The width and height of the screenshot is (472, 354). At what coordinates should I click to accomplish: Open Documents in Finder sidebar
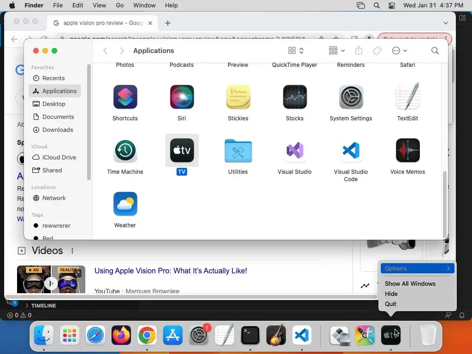point(54,117)
